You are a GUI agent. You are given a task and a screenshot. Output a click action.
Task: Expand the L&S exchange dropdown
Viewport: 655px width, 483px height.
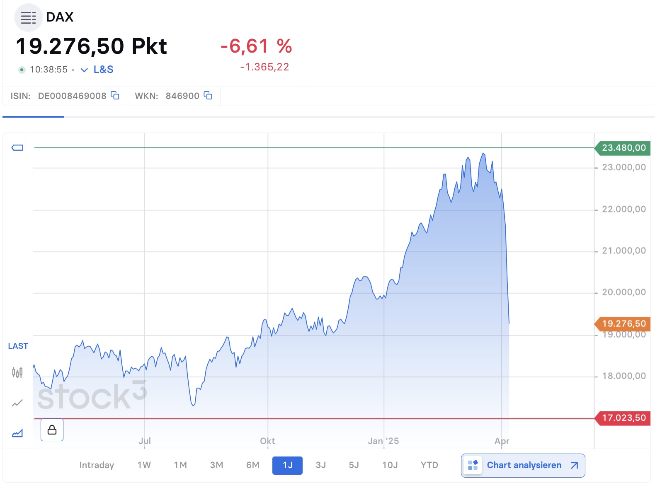tap(97, 70)
